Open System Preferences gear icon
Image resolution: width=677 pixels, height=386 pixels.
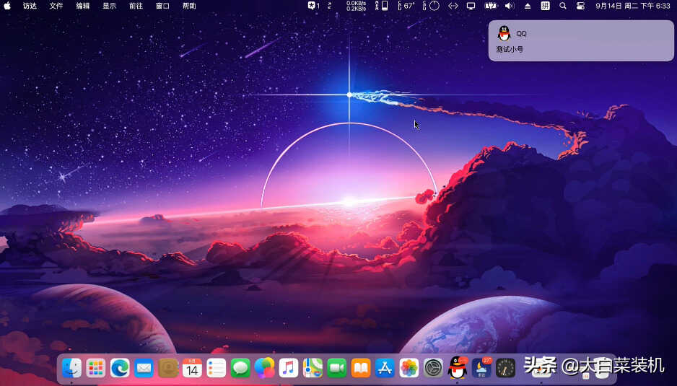click(433, 368)
